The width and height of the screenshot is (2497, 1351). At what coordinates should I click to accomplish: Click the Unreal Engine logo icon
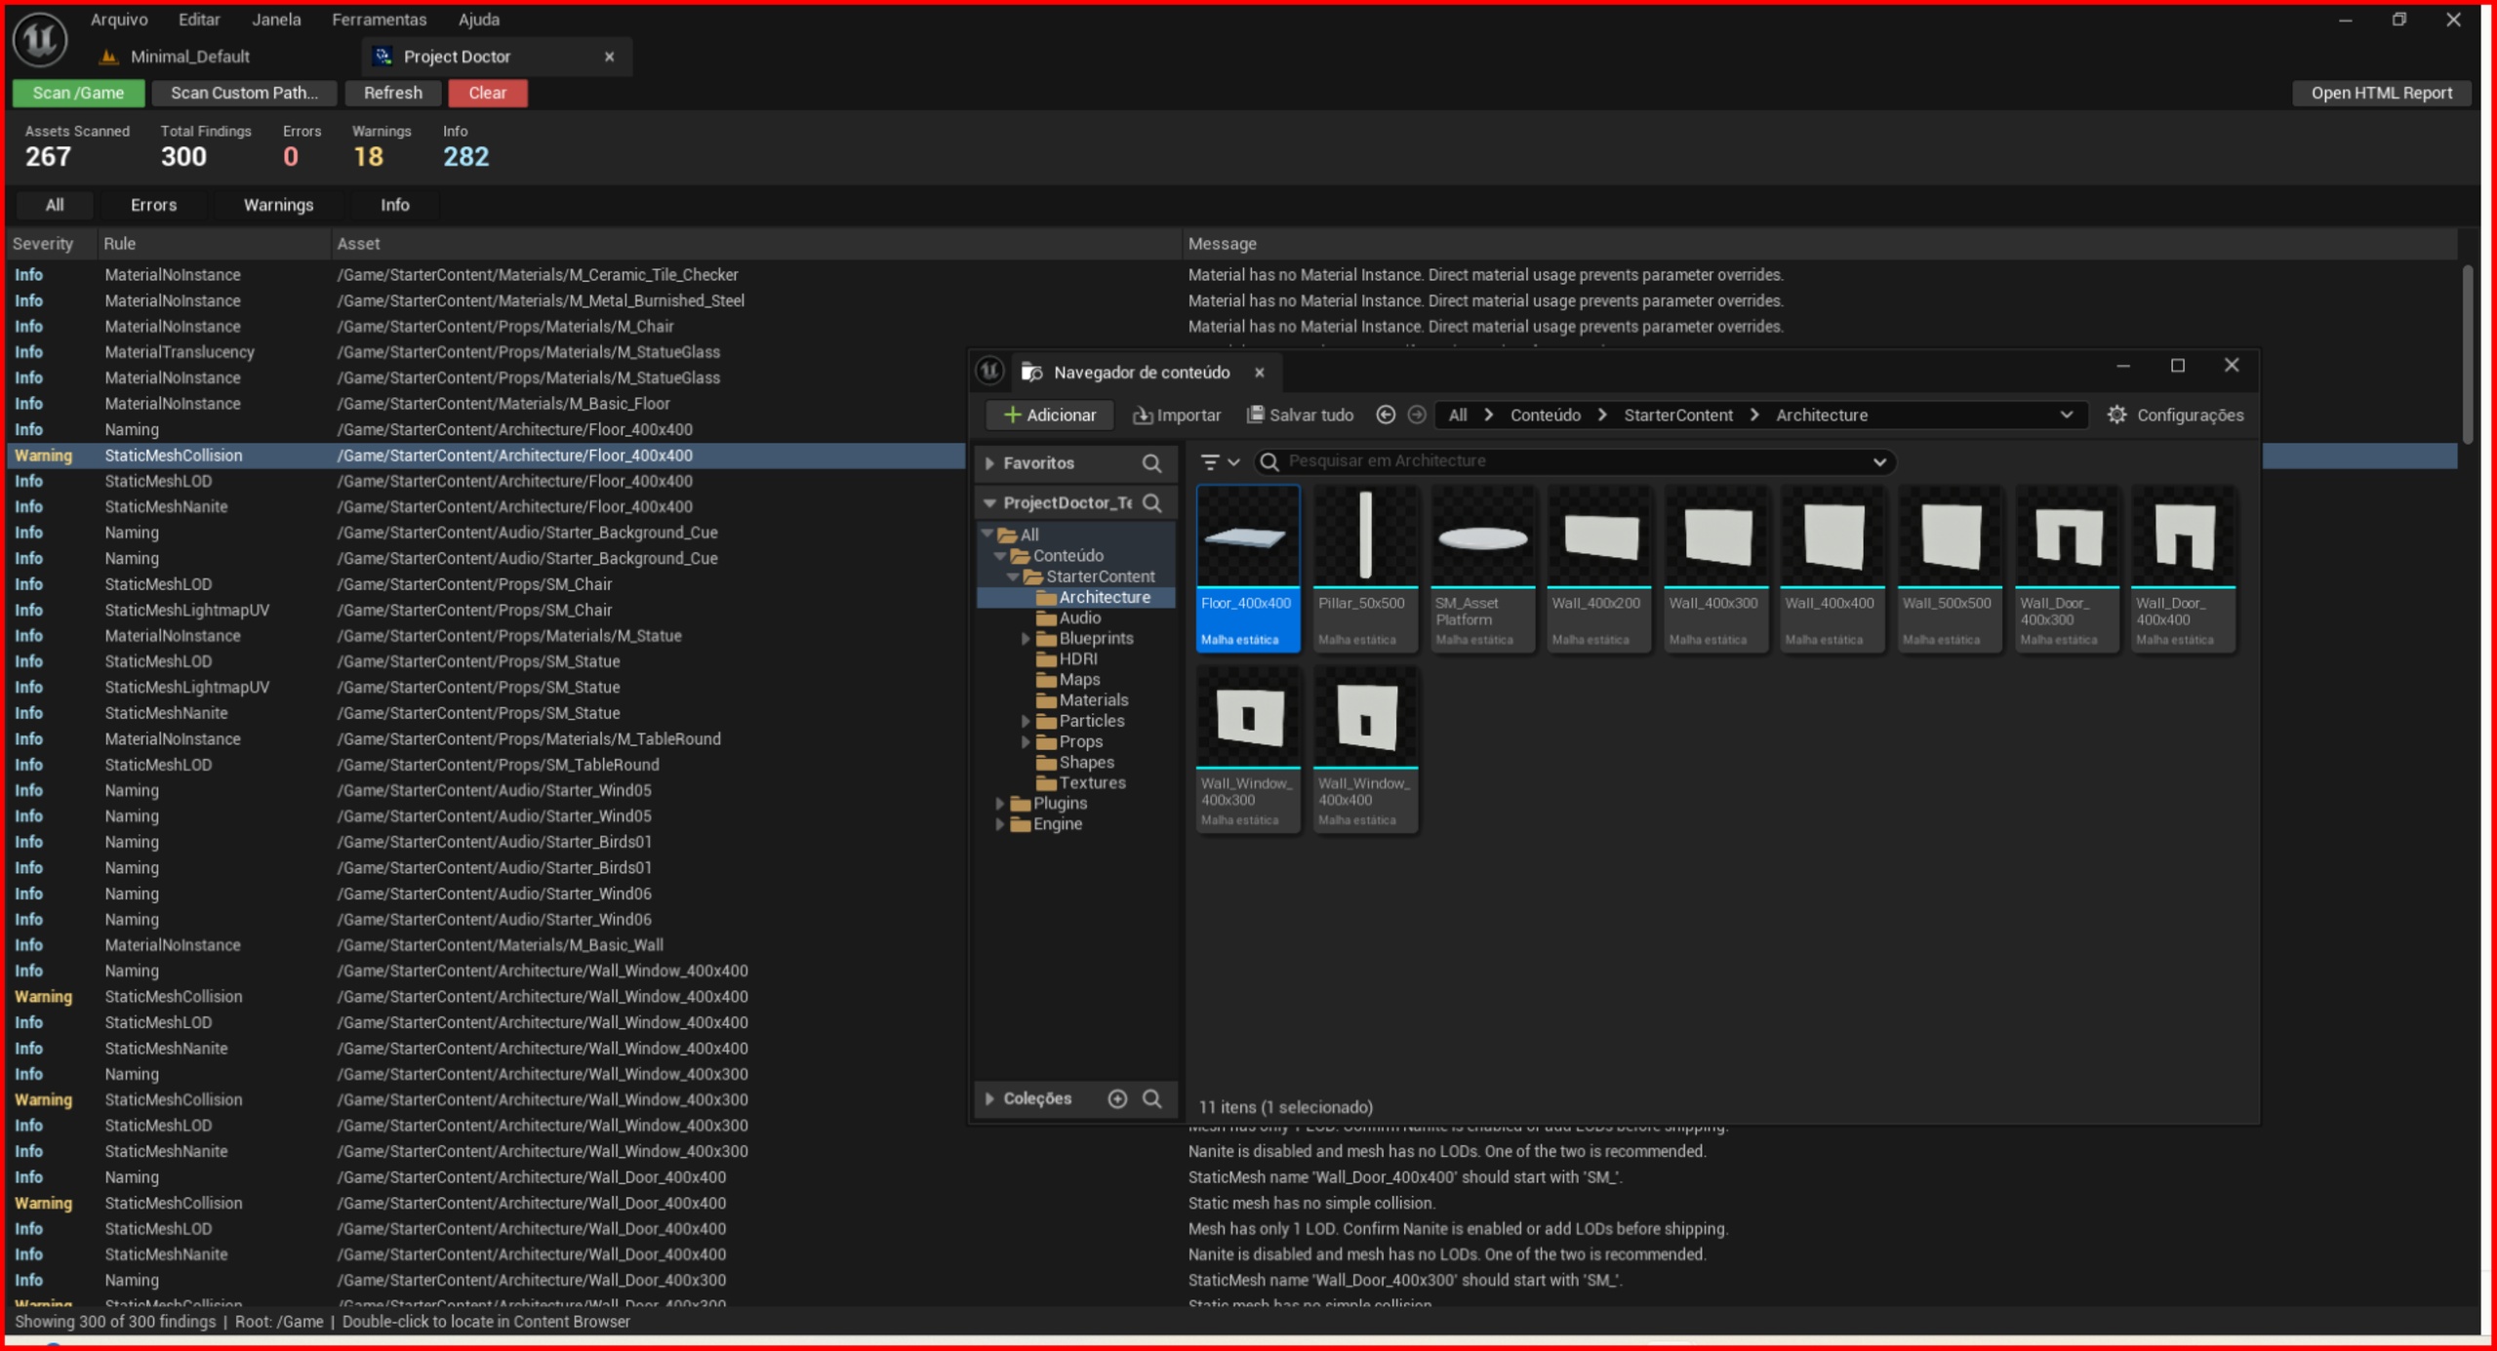click(39, 39)
